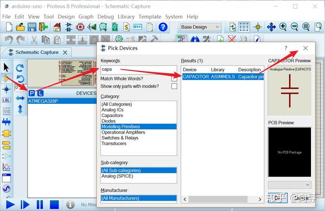Viewport: 325px width, 211px height.
Task: Select the Junction Dot mode tool
Action: [6, 89]
